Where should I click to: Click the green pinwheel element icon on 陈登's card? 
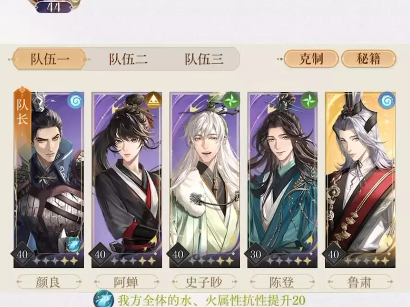pos(309,100)
